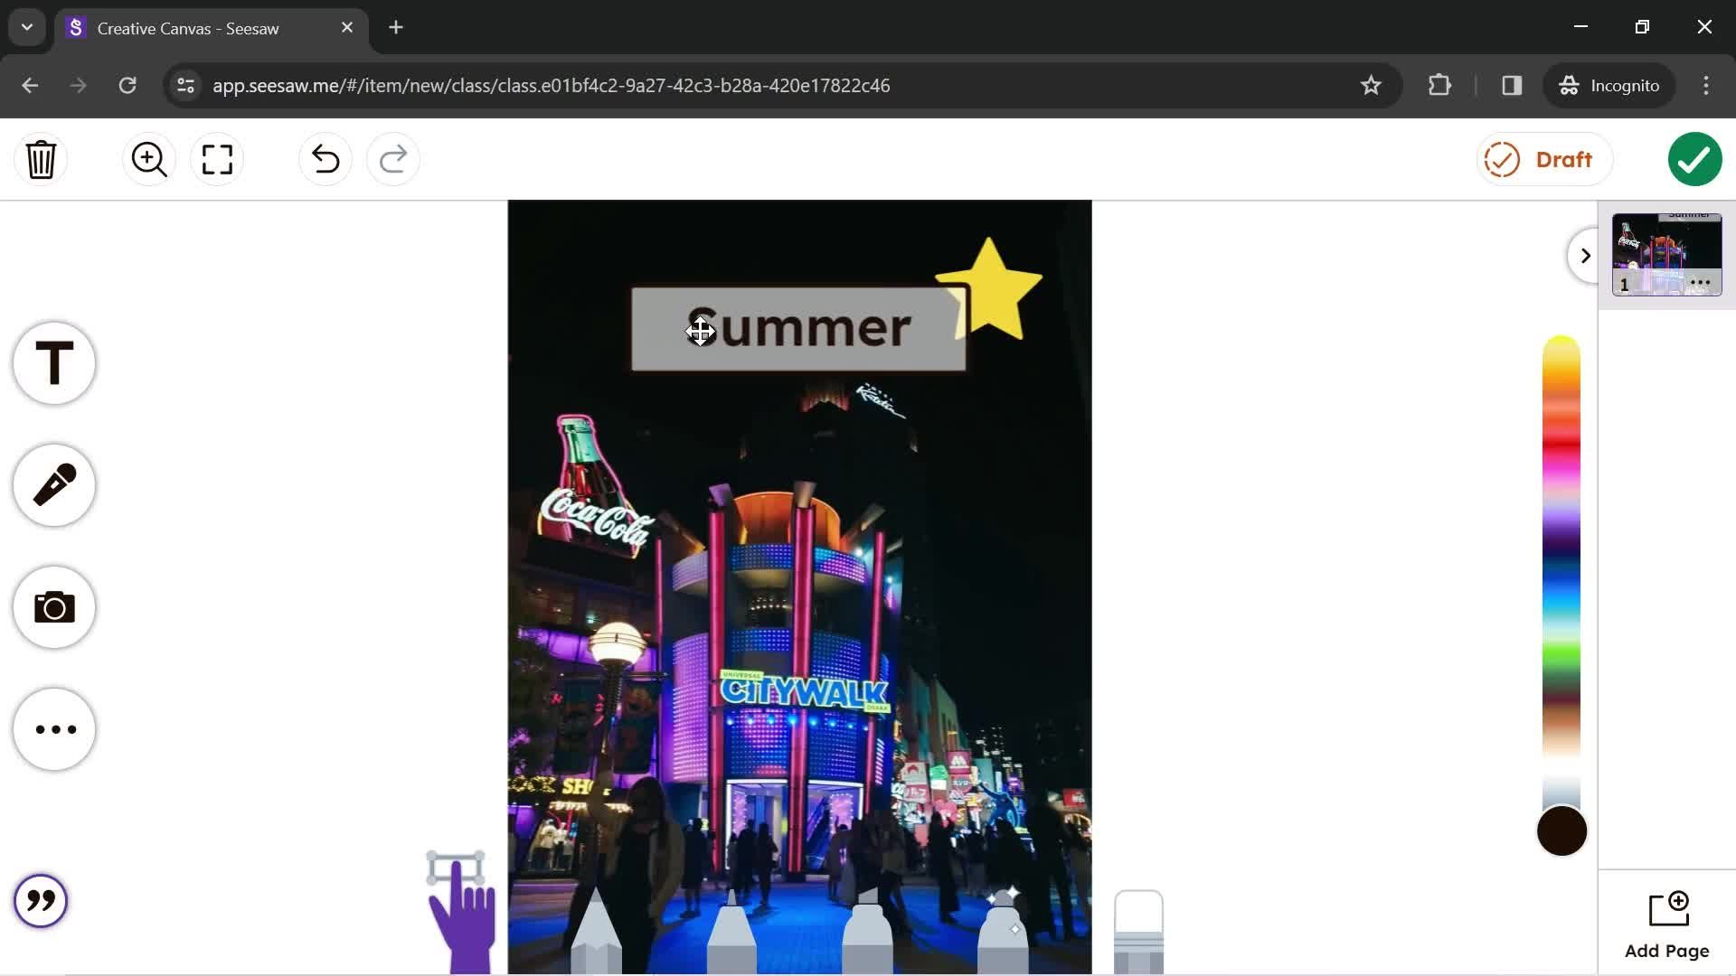The width and height of the screenshot is (1736, 976).
Task: Click the Delete trash icon
Action: click(42, 158)
